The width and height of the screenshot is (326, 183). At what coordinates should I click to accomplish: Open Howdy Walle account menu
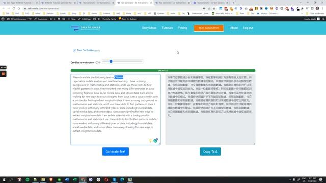pos(311,19)
